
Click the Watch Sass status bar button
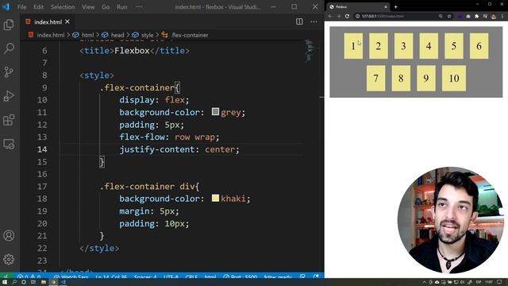coord(71,277)
